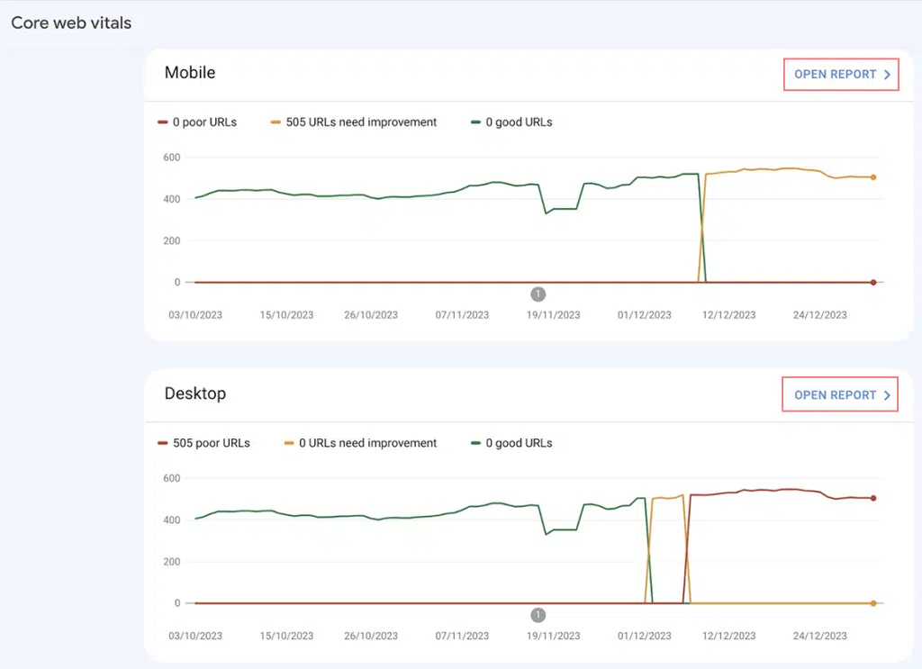This screenshot has width=922, height=669.
Task: Click Mobile chart date label 03/10/2023
Action: pos(195,315)
